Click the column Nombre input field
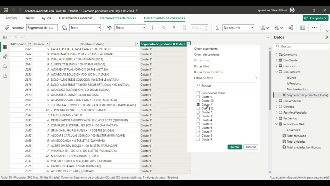Image resolution: width=330 pixels, height=186 pixels. point(42,28)
